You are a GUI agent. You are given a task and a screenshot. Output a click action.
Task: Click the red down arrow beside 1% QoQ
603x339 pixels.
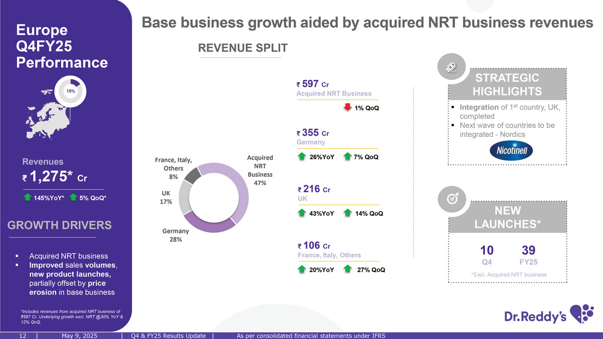[347, 108]
